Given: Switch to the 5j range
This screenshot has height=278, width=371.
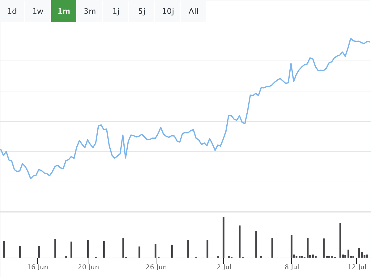Looking at the screenshot, I should click(x=142, y=11).
